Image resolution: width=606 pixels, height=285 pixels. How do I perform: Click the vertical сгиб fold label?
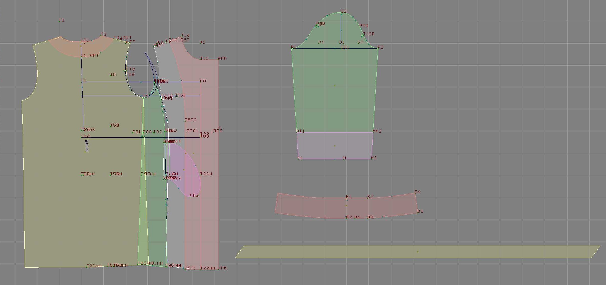point(87,146)
